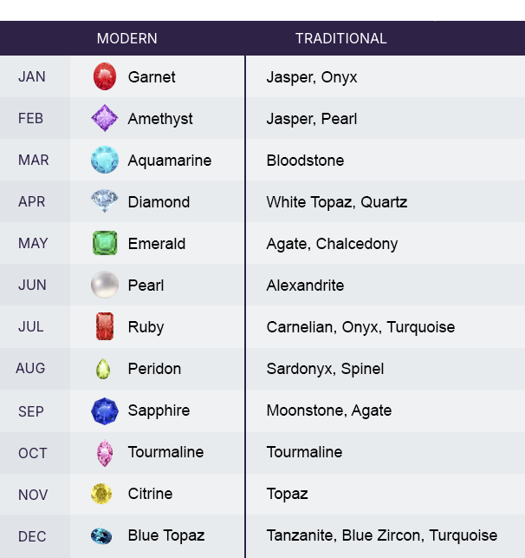The width and height of the screenshot is (525, 558).
Task: Click the dark blue Sapphire gem icon
Action: click(105, 410)
